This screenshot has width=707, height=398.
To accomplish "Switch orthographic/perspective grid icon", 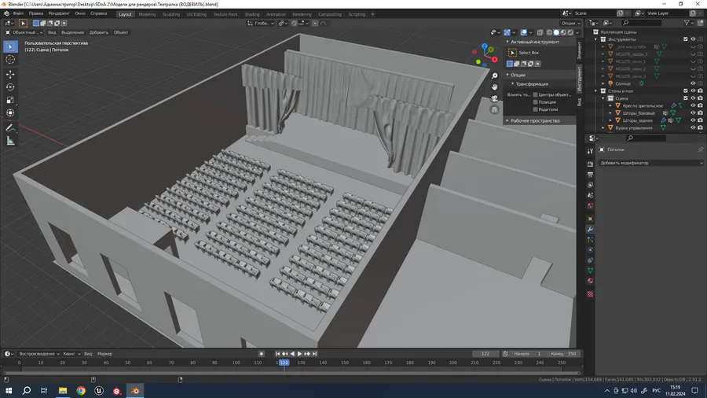I will tap(495, 109).
